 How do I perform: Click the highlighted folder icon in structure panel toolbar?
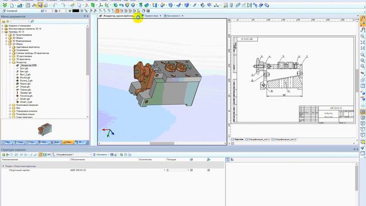pyautogui.click(x=41, y=154)
